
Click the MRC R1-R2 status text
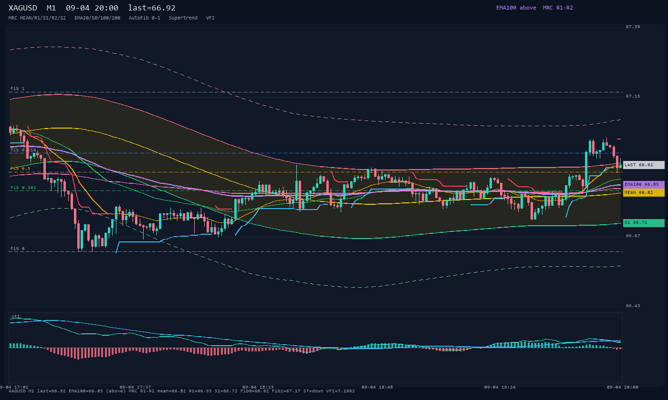558,8
